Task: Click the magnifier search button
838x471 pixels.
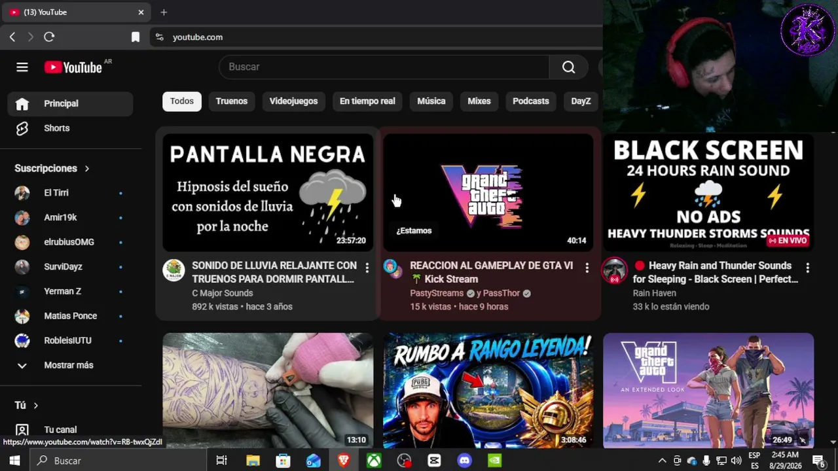Action: (x=568, y=67)
